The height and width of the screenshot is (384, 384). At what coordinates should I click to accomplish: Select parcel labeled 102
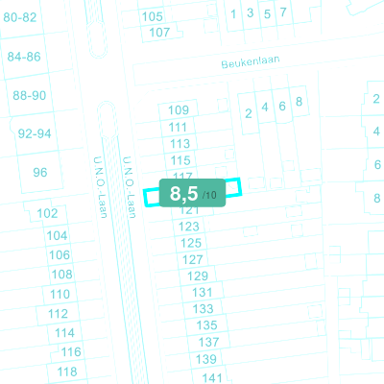47,213
